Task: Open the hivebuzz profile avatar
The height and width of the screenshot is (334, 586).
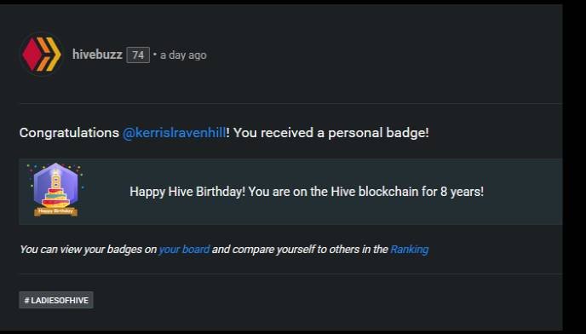Action: tap(42, 55)
